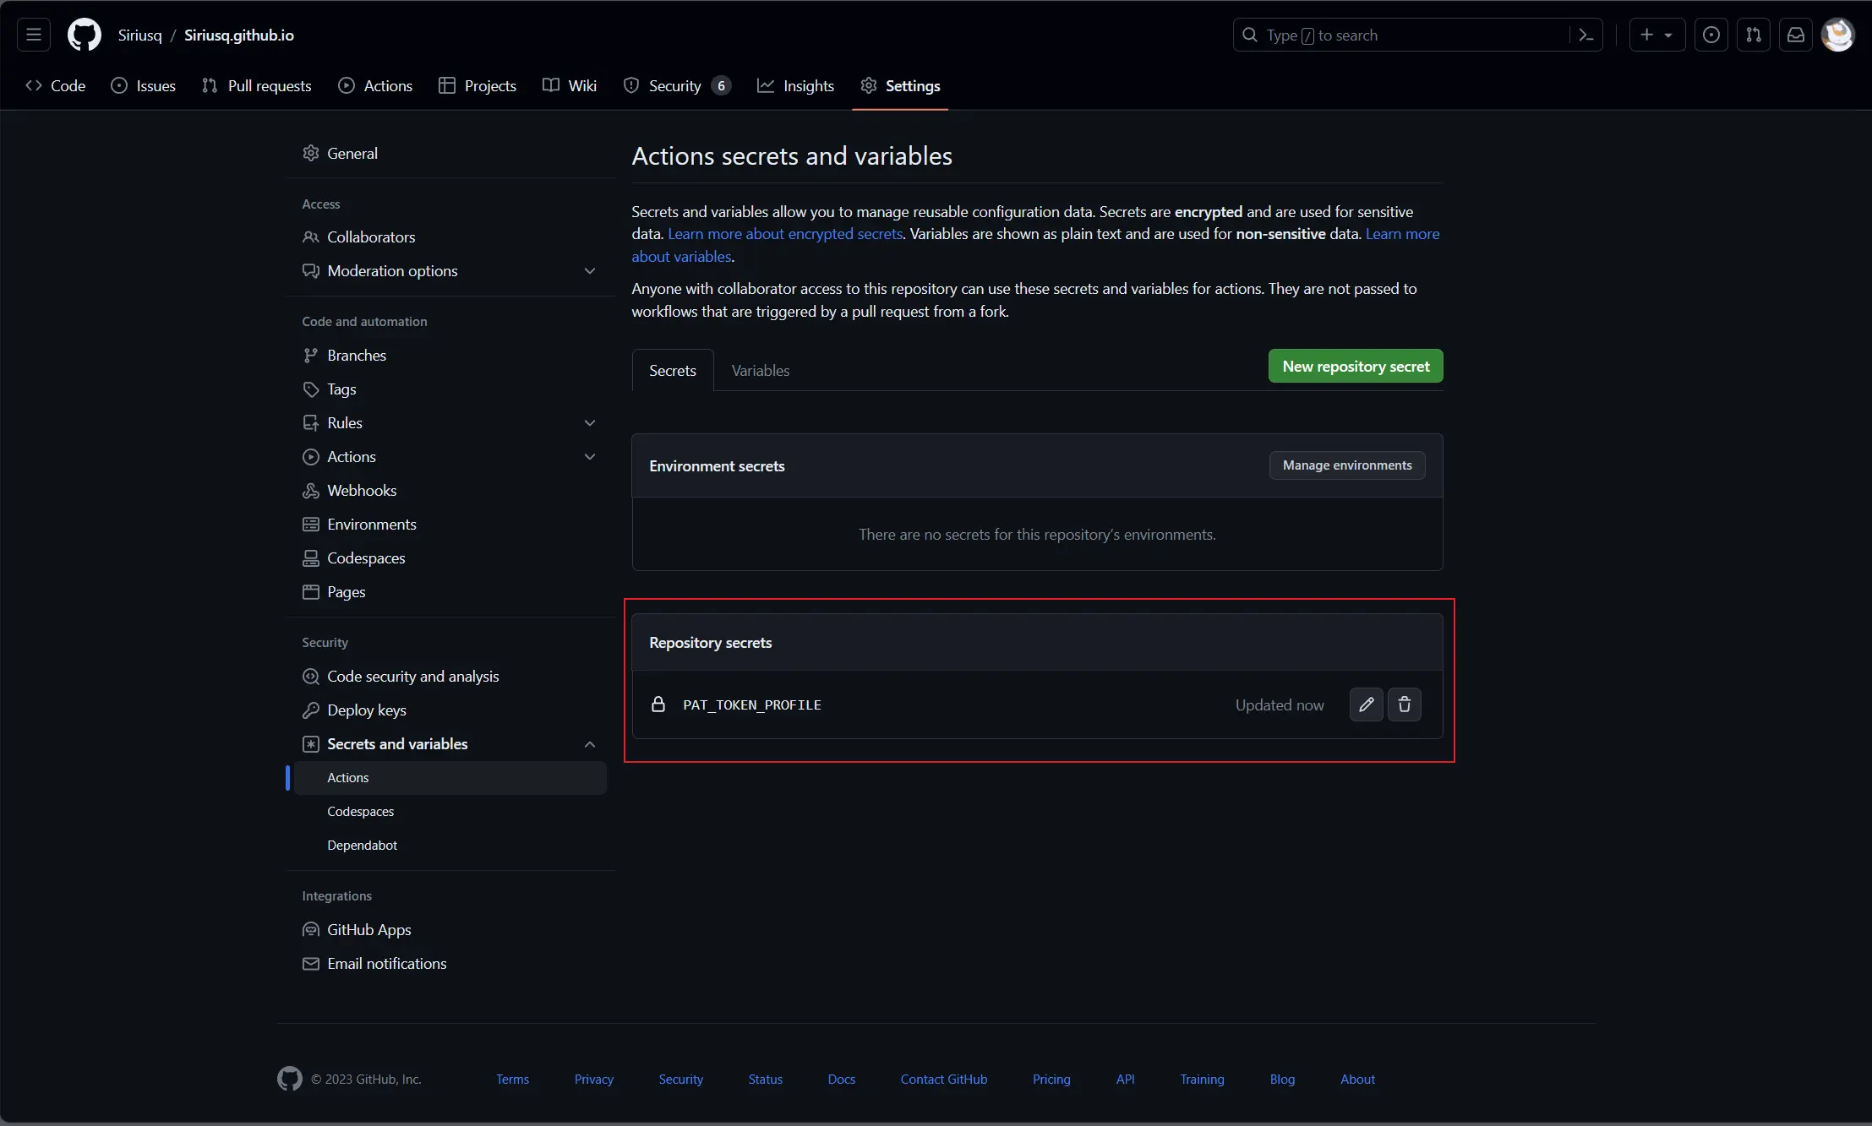Viewport: 1872px width, 1126px height.
Task: Collapse the Secrets and variables section
Action: click(x=590, y=744)
